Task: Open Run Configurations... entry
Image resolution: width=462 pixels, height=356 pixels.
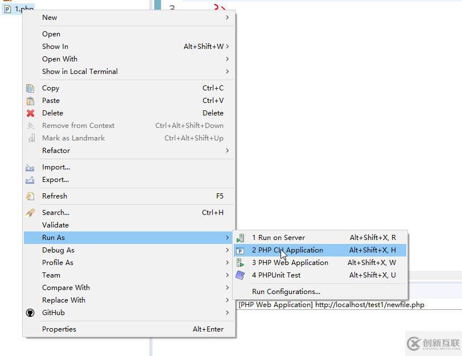Action: click(320, 292)
